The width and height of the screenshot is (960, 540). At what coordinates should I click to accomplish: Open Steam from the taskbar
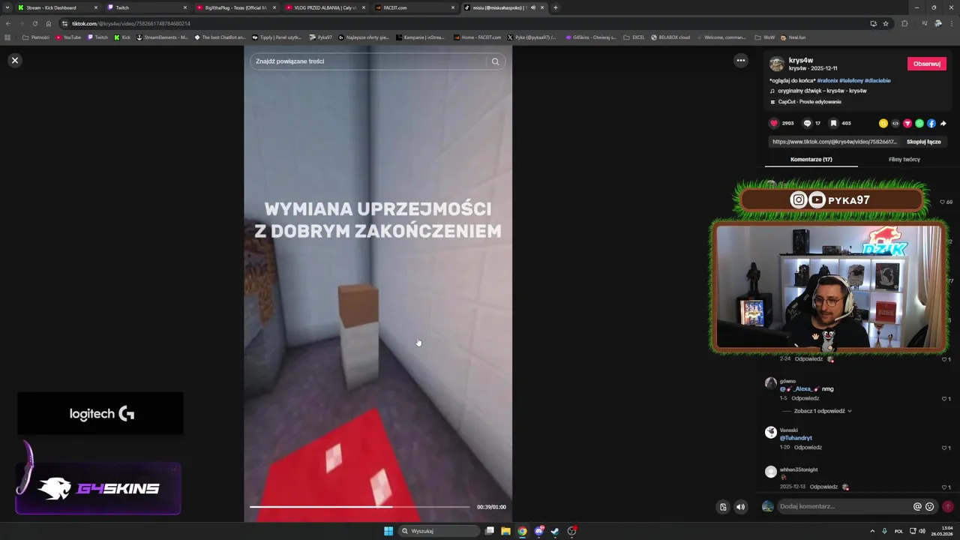555,531
